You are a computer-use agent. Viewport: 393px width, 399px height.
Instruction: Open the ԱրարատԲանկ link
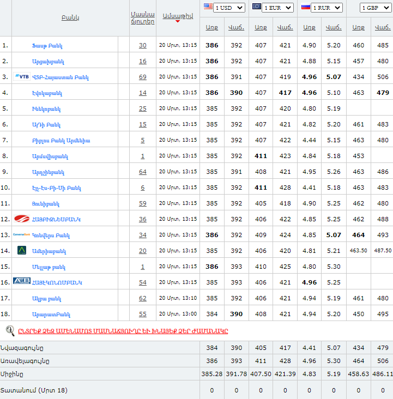click(51, 315)
